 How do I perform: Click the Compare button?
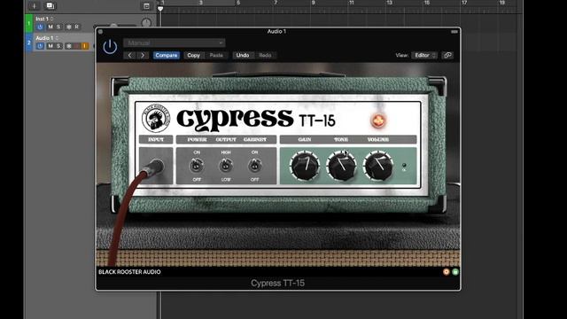pos(167,55)
